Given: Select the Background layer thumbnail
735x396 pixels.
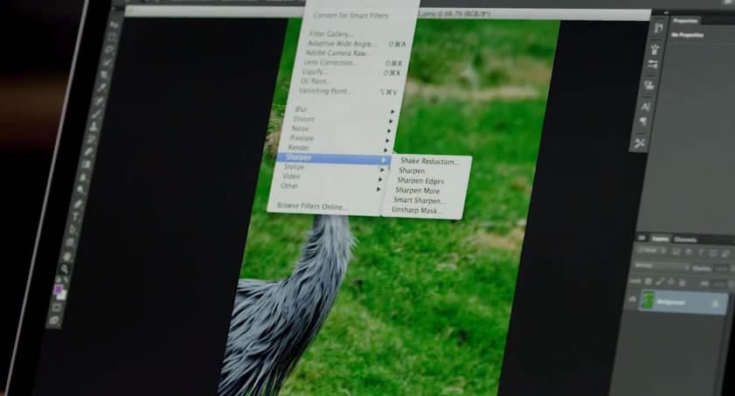Looking at the screenshot, I should tap(648, 300).
